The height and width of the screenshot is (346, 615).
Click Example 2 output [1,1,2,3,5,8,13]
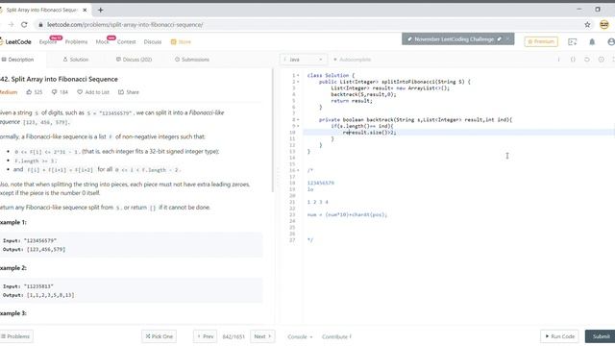(51, 295)
